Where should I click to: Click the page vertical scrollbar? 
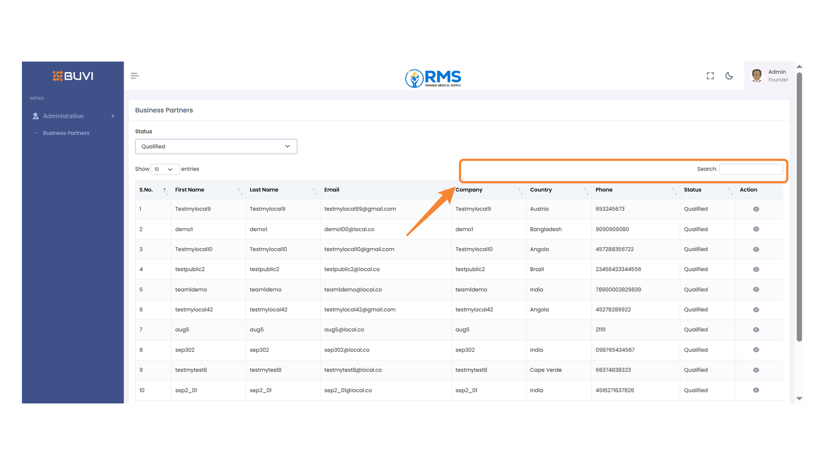tap(799, 207)
